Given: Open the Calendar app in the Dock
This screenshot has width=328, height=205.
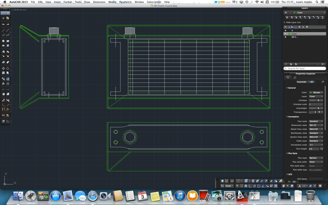Looking at the screenshot, I should coord(142,196).
